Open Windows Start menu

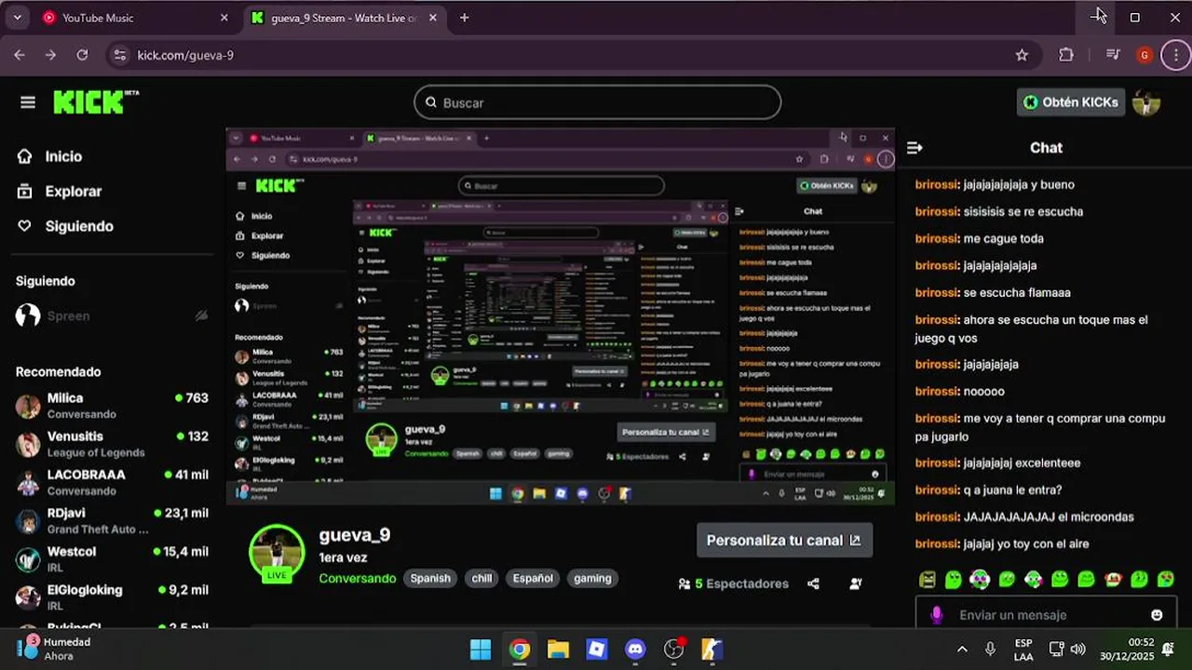coord(481,649)
